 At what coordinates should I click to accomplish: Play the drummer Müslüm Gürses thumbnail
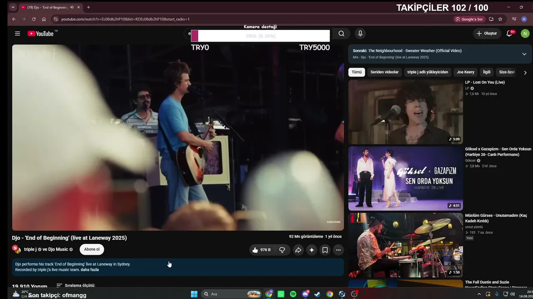pos(406,245)
